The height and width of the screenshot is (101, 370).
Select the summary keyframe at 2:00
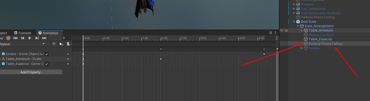point(161,49)
